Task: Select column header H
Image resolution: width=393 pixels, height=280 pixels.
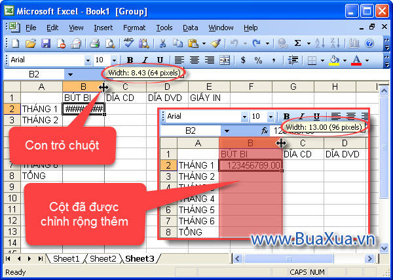Action: click(335, 87)
